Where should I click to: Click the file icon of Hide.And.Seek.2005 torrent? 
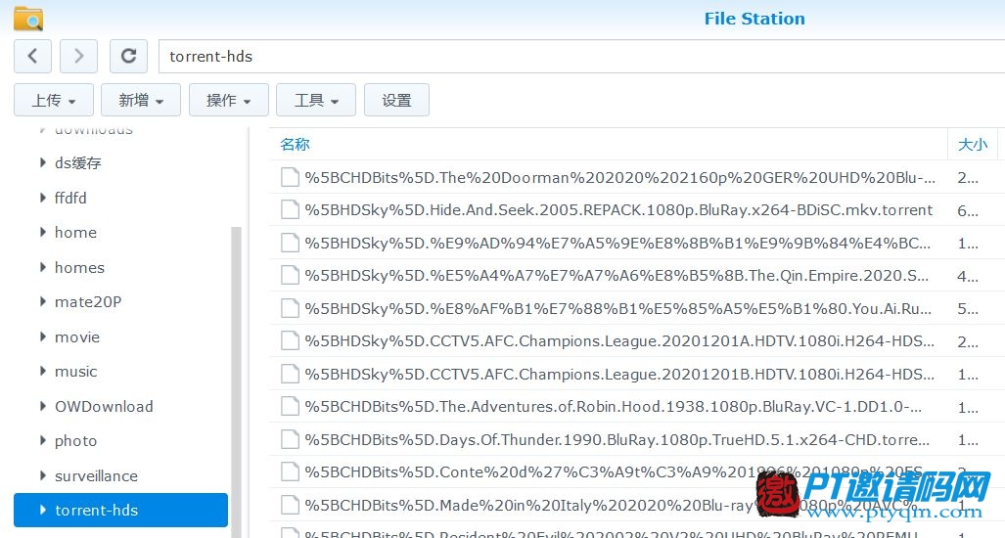click(290, 209)
